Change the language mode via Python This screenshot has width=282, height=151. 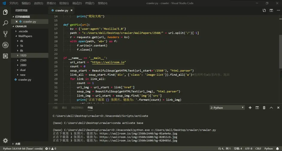269,149
